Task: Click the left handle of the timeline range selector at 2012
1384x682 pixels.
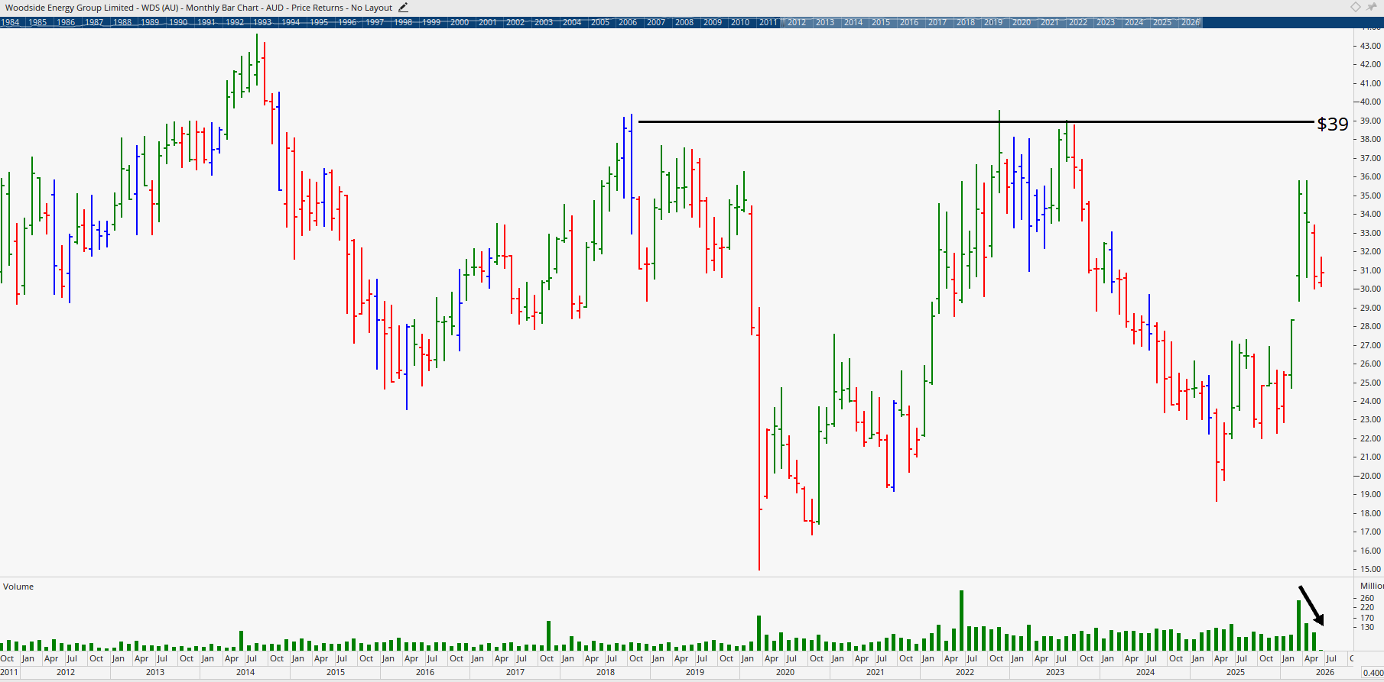Action: [x=783, y=22]
